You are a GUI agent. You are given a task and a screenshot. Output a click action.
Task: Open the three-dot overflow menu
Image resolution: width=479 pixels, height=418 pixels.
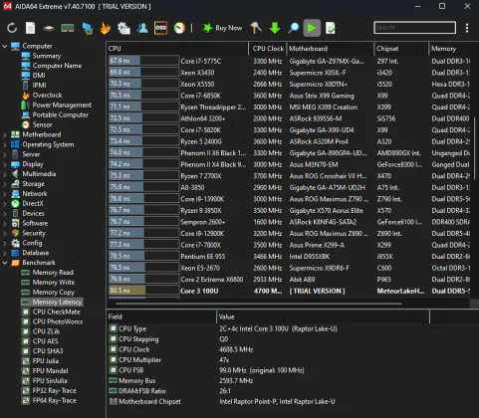point(467,28)
